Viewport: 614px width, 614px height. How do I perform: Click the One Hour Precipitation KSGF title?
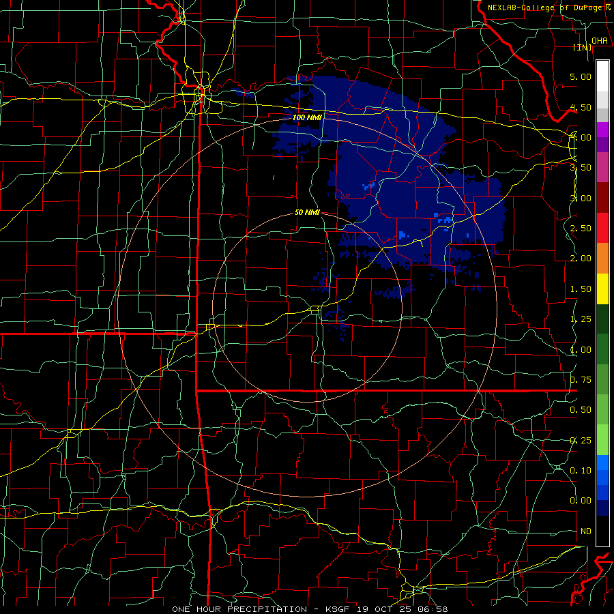pos(310,609)
